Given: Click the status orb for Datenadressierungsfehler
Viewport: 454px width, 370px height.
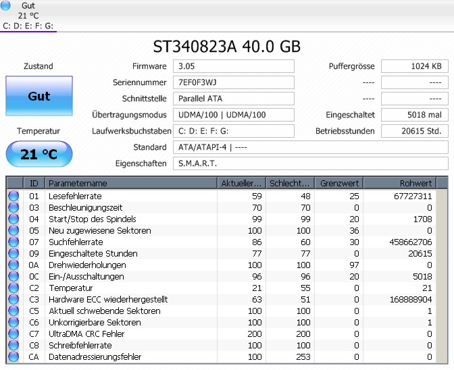Looking at the screenshot, I should point(14,356).
